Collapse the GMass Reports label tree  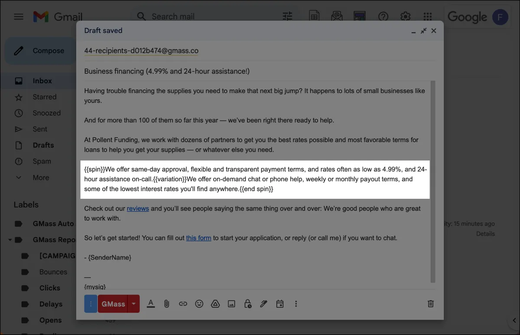click(x=10, y=239)
